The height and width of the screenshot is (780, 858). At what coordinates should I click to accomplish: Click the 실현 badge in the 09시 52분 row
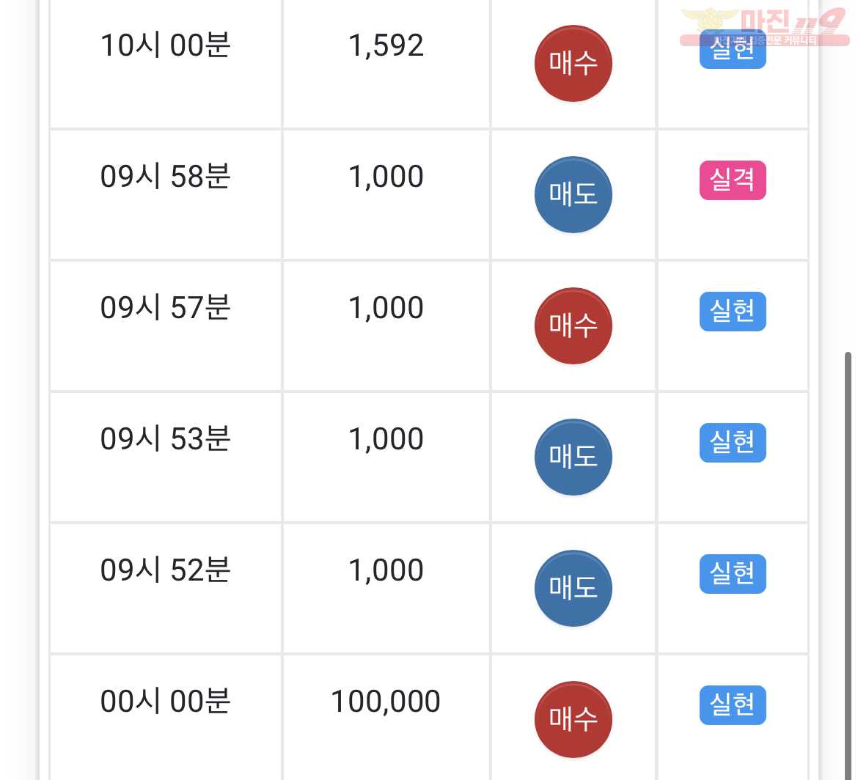coord(732,574)
